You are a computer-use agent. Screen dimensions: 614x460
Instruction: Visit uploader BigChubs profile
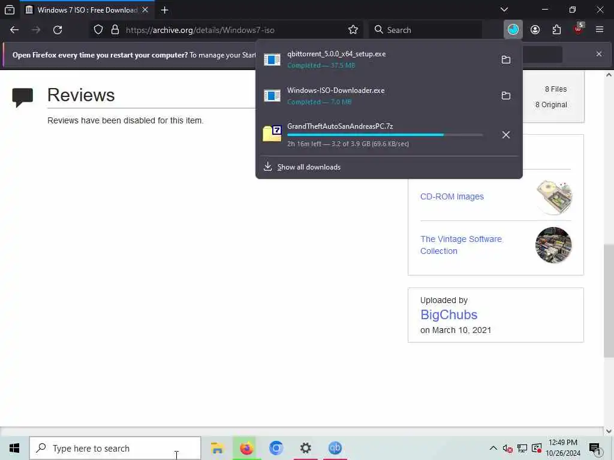pos(449,315)
